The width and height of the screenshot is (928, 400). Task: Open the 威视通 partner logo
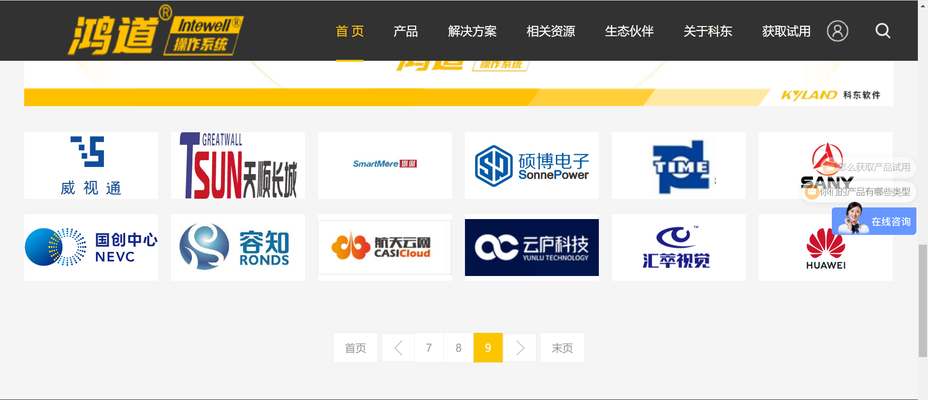tap(91, 166)
